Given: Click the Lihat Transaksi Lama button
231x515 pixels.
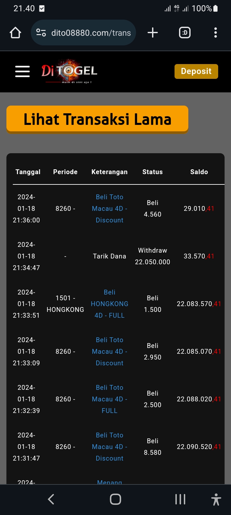Looking at the screenshot, I should point(97,119).
